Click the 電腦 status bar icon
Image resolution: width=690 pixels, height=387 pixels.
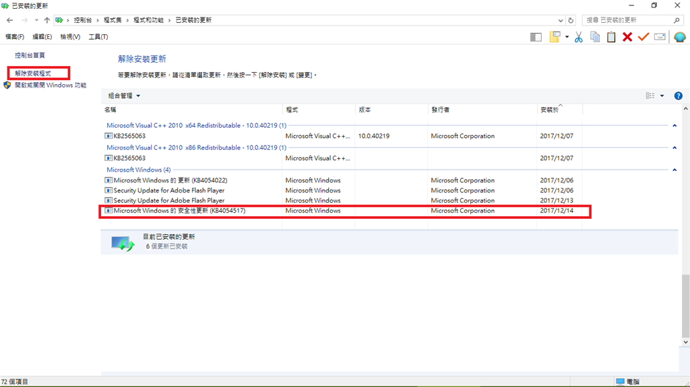click(x=620, y=382)
